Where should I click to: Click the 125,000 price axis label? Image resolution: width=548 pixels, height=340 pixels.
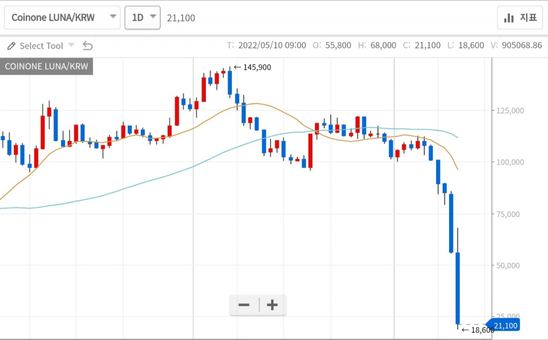pyautogui.click(x=509, y=110)
